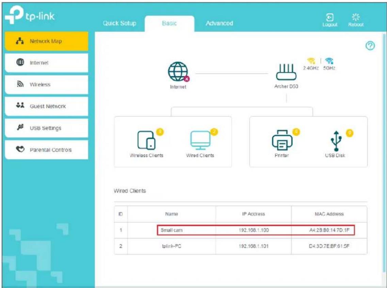Viewport: 387px width, 288px height.
Task: Click the USB Disk count badge
Action: click(x=350, y=133)
